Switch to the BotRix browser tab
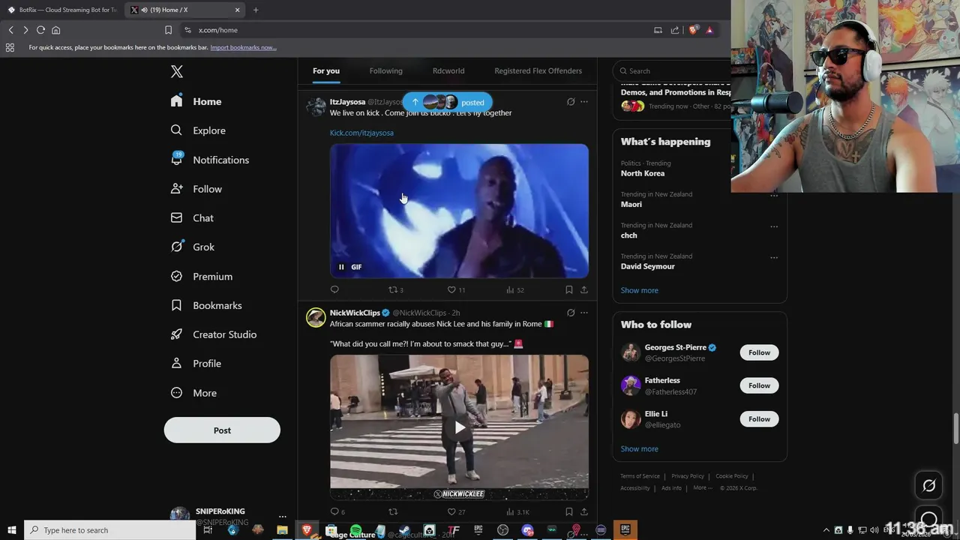 click(x=62, y=10)
